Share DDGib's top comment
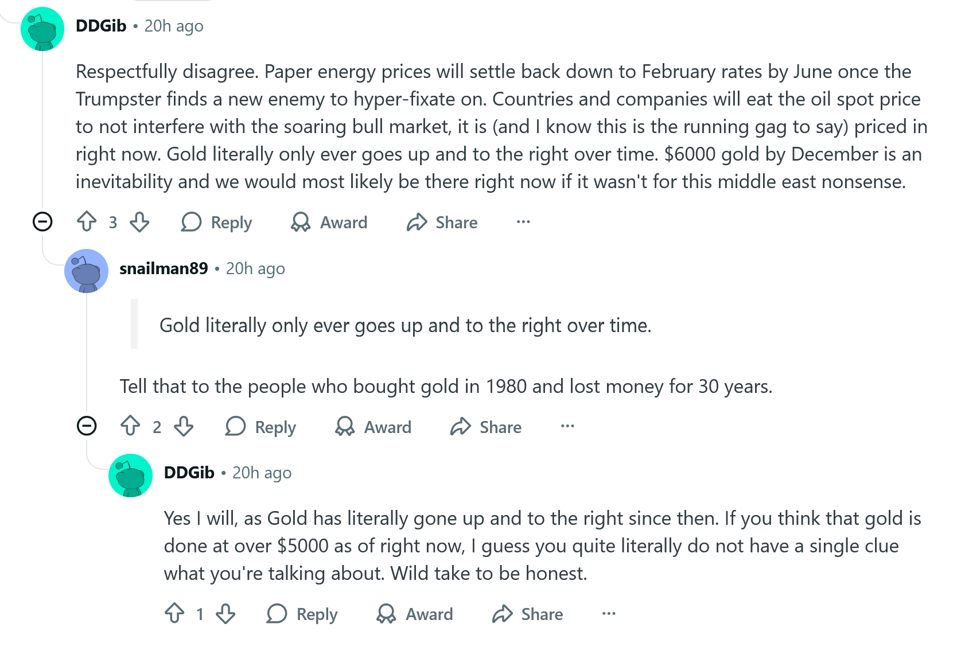Screen dimensions: 965x647 (x=442, y=222)
